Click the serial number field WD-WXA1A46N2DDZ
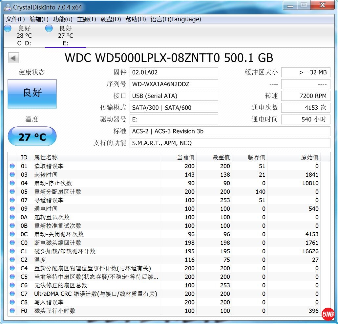This screenshot has width=338, height=324. point(174,84)
